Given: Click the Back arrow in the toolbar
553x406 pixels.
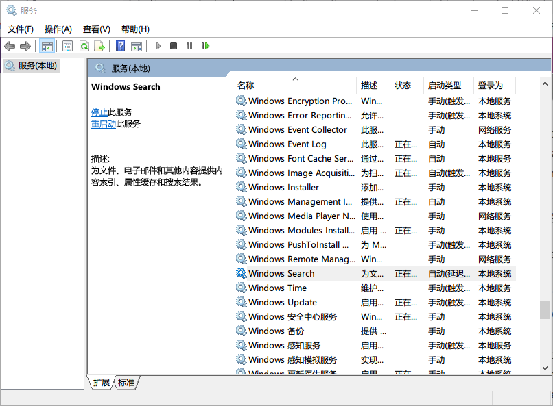Looking at the screenshot, I should 10,46.
